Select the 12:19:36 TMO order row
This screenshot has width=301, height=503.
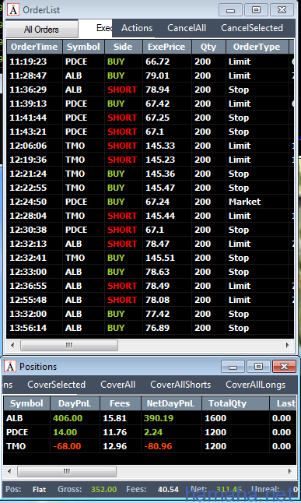tap(150, 160)
